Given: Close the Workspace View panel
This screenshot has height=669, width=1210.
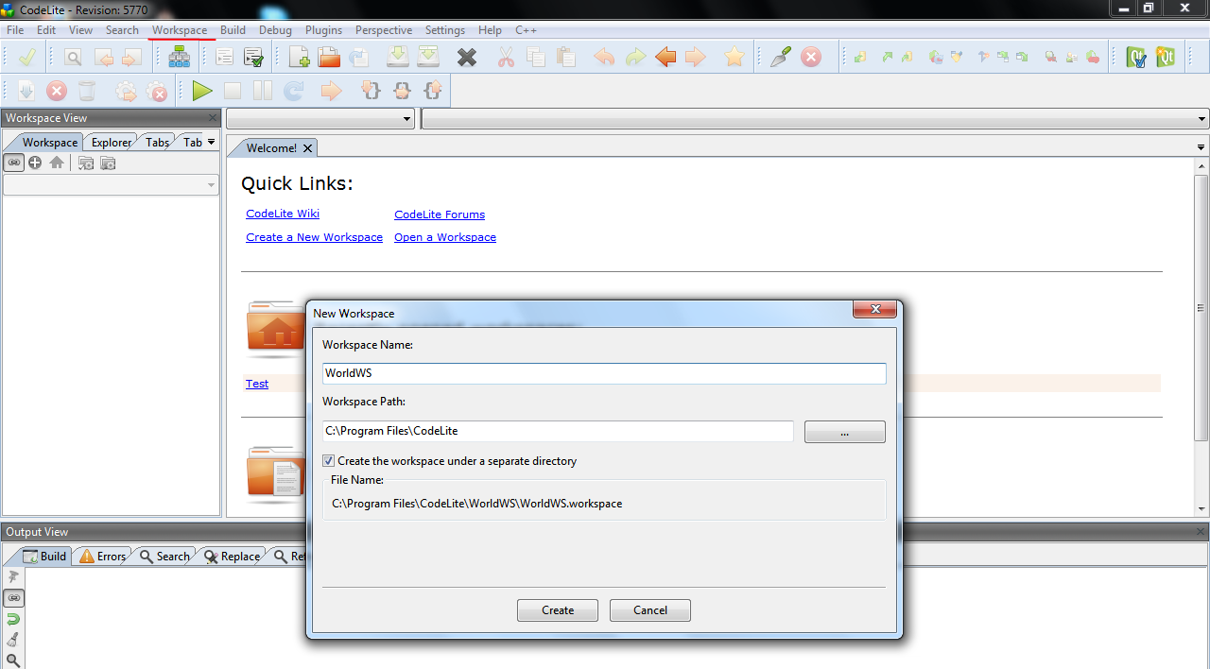Looking at the screenshot, I should [213, 118].
